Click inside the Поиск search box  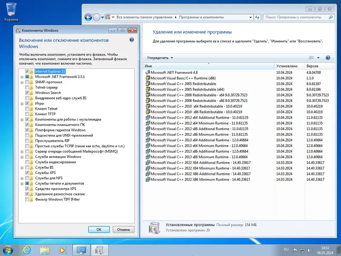pyautogui.click(x=298, y=17)
